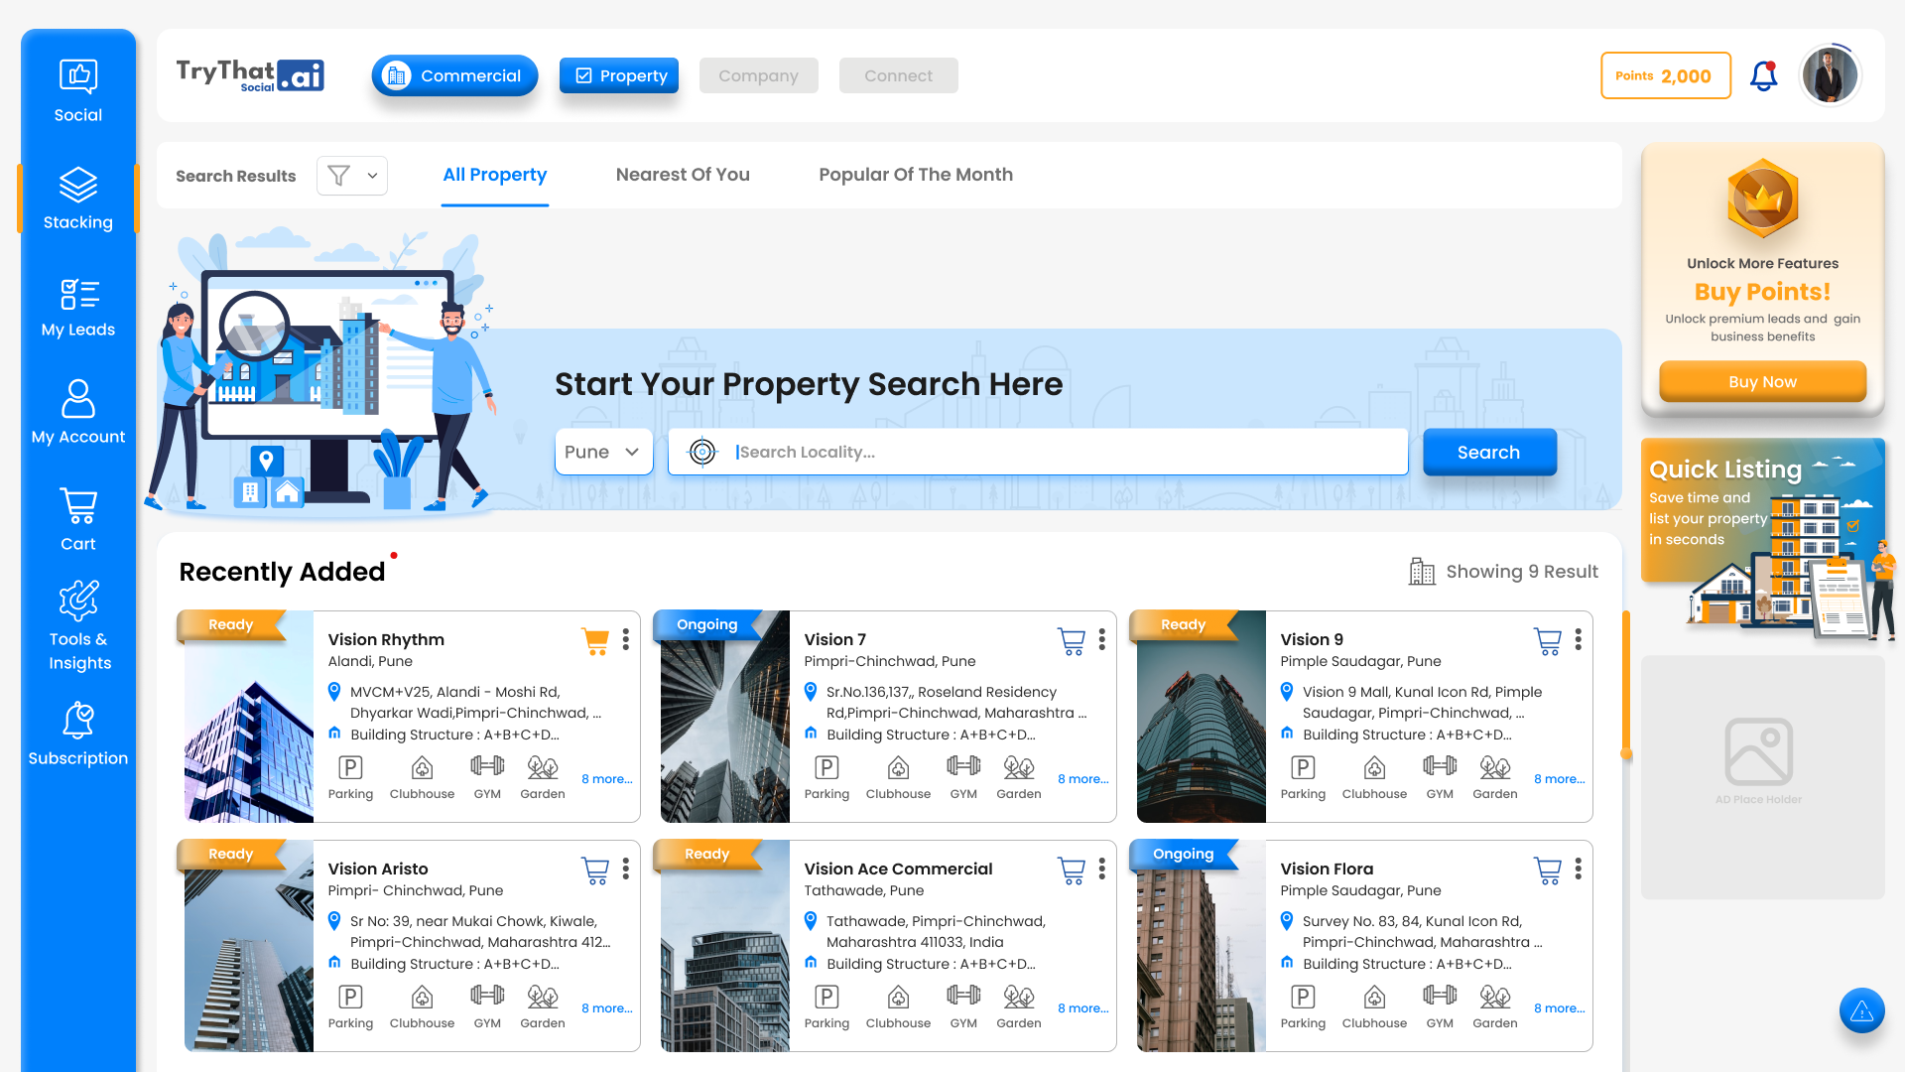Open the Pune city dropdown
Image resolution: width=1905 pixels, height=1072 pixels.
click(602, 452)
